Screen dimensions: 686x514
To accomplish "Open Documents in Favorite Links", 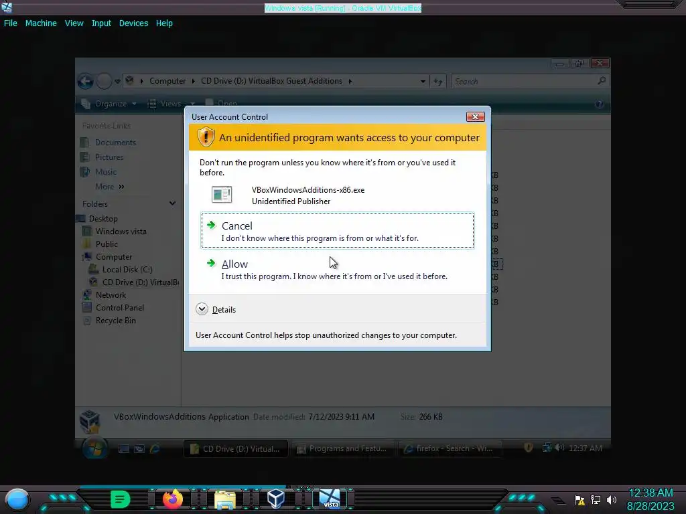I will point(115,143).
